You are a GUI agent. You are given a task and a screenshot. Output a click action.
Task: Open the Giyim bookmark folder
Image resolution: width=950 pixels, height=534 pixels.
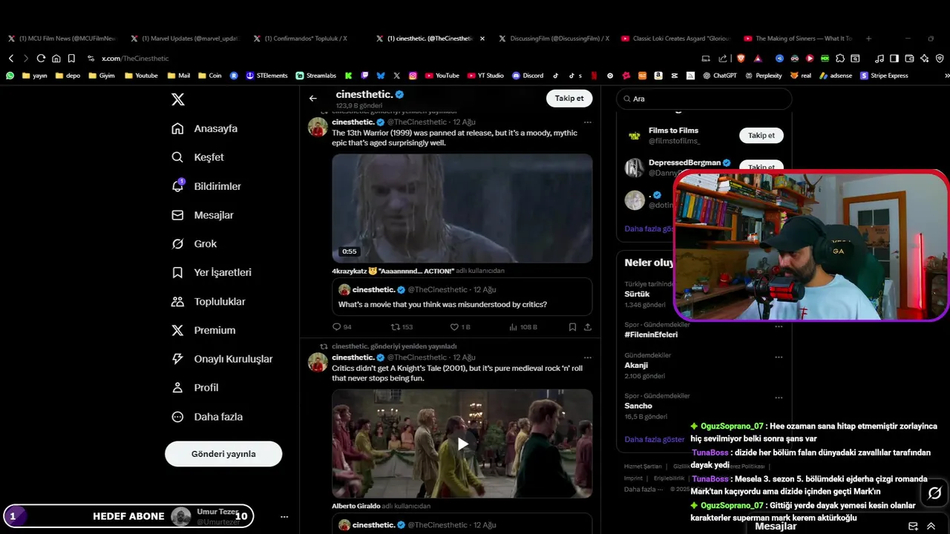(x=102, y=76)
